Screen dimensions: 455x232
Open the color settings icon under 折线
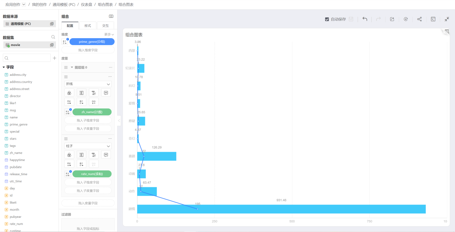(x=69, y=93)
